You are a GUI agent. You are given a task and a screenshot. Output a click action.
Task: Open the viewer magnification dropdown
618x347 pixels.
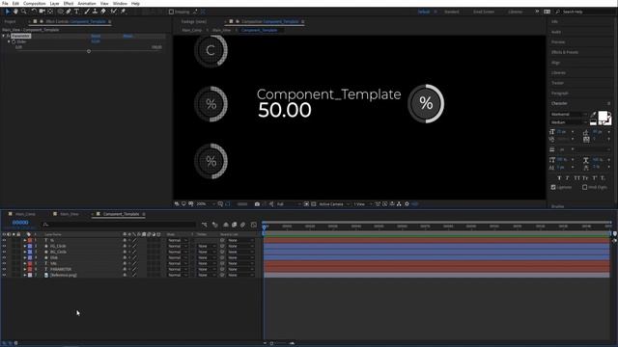206,204
